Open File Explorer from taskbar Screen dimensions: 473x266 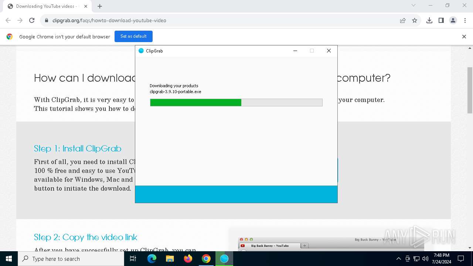170,259
